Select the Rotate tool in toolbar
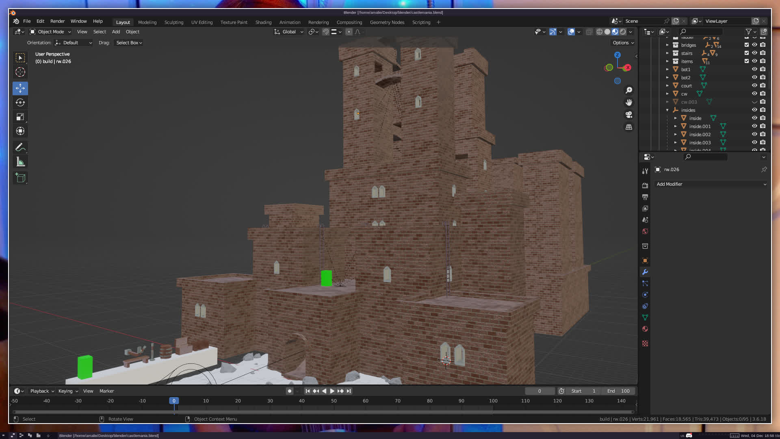 (20, 103)
